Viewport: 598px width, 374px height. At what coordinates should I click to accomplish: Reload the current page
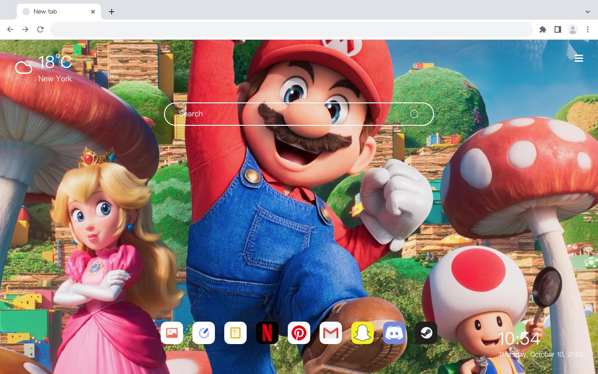point(40,29)
